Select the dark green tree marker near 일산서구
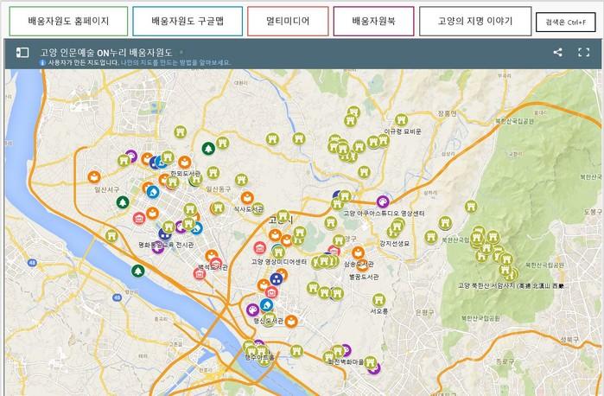This screenshot has height=396, width=604. click(122, 202)
